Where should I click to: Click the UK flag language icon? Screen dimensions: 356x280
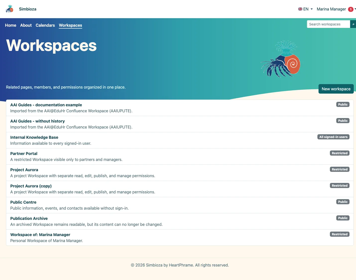tap(300, 9)
